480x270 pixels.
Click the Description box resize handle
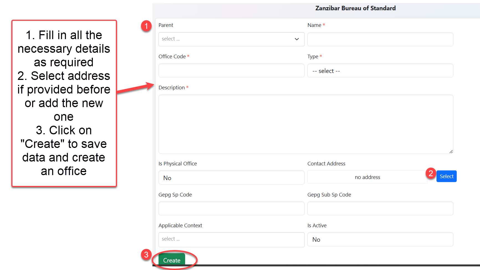point(451,152)
